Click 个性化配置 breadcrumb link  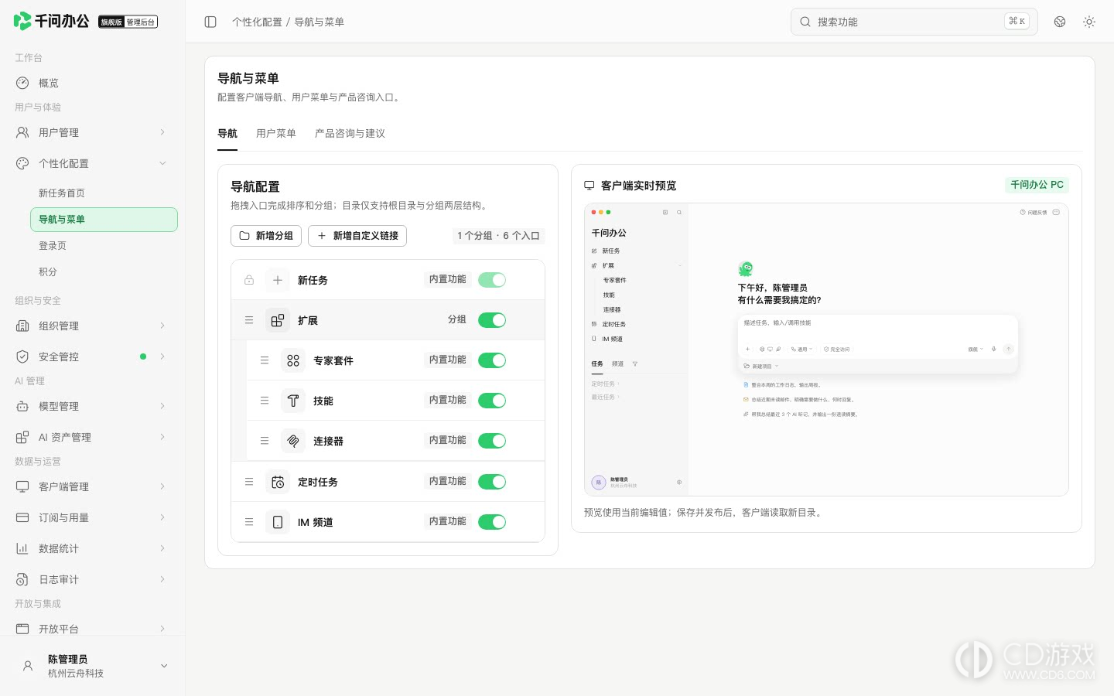click(257, 22)
